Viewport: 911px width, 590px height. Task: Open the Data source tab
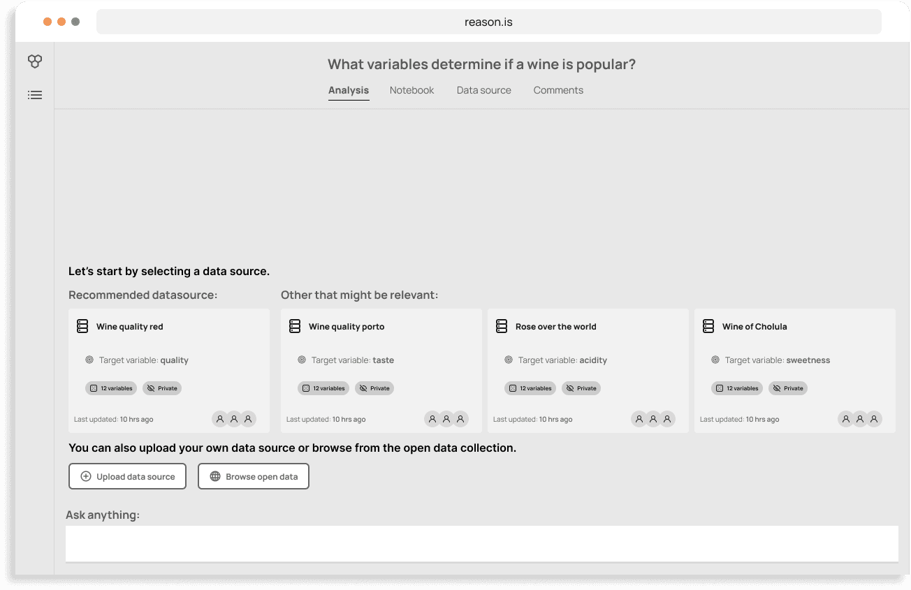pyautogui.click(x=483, y=90)
